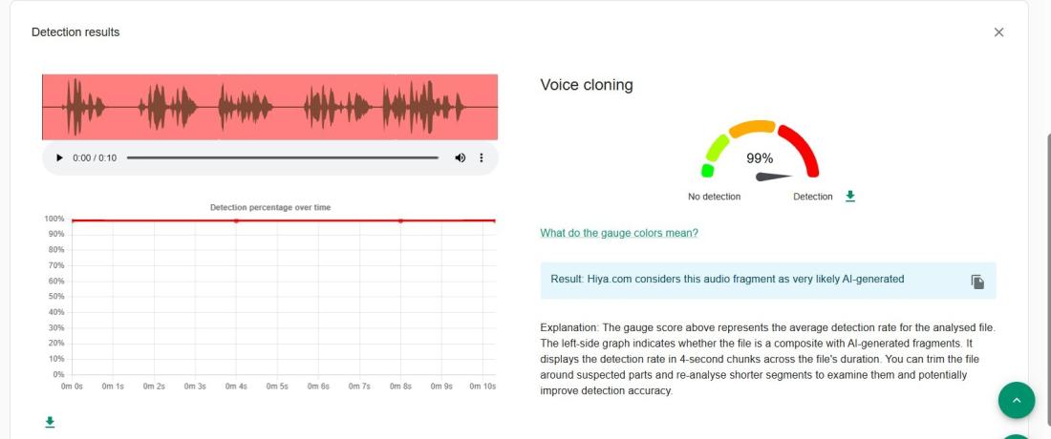This screenshot has width=1051, height=439.
Task: Click the partially visible green button at bottom
Action: 1016,435
